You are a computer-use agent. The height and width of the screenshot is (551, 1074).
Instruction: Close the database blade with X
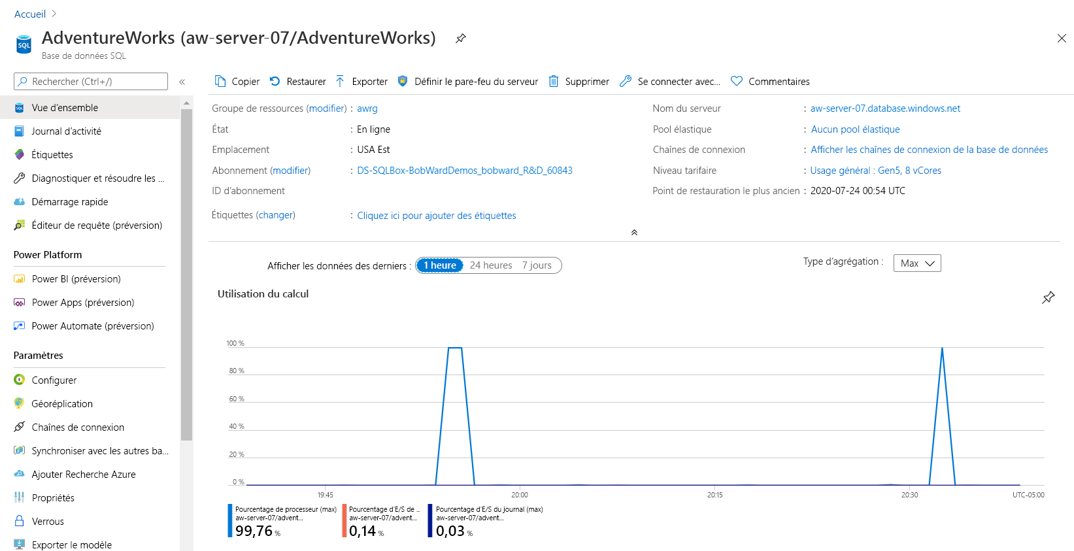coord(1062,39)
